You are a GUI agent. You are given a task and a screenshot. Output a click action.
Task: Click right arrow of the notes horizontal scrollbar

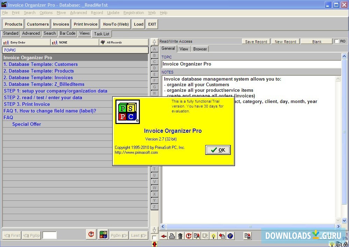click(x=338, y=226)
